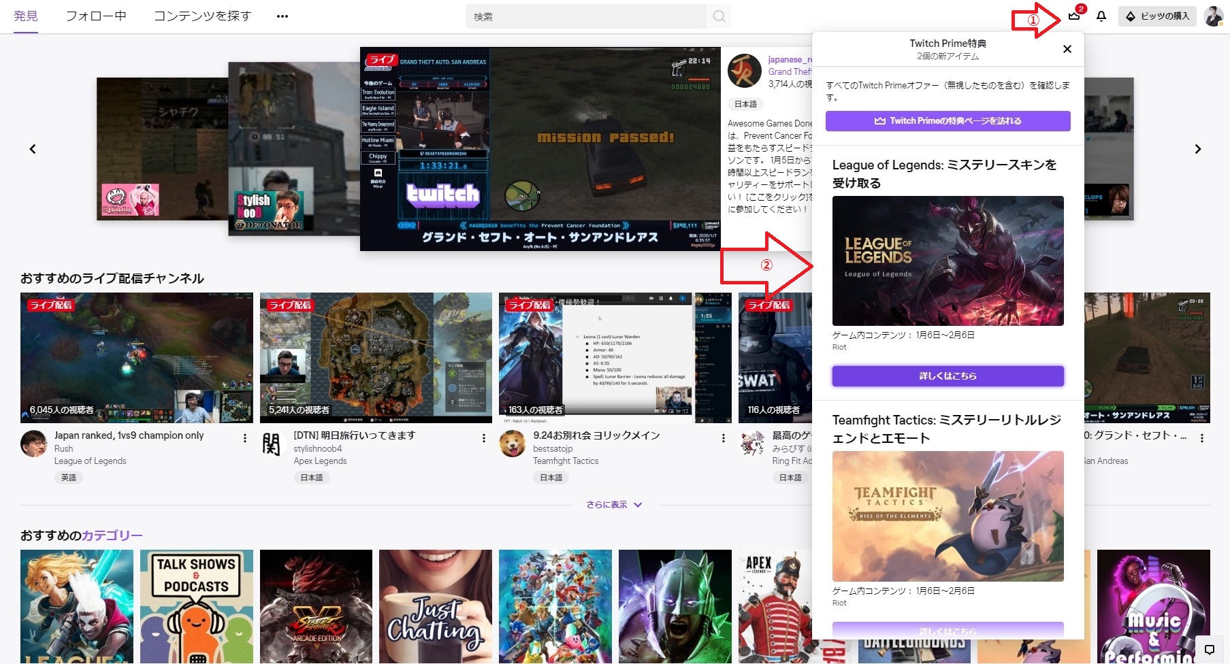
Task: Open the Music & Performing category tile
Action: coord(1154,606)
